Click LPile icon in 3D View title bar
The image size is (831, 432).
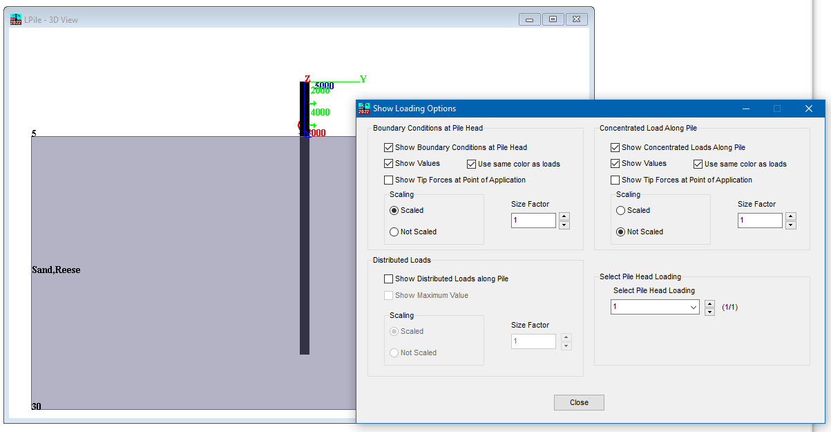[x=16, y=19]
